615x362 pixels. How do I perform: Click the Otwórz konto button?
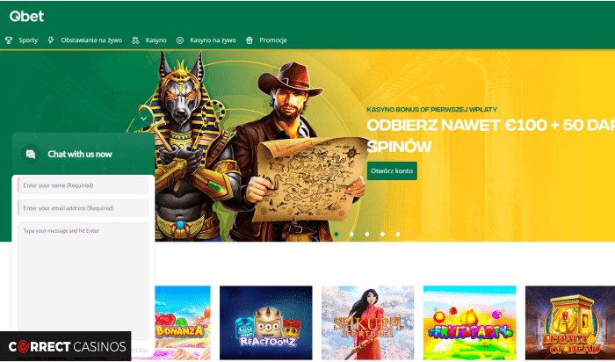pyautogui.click(x=392, y=171)
